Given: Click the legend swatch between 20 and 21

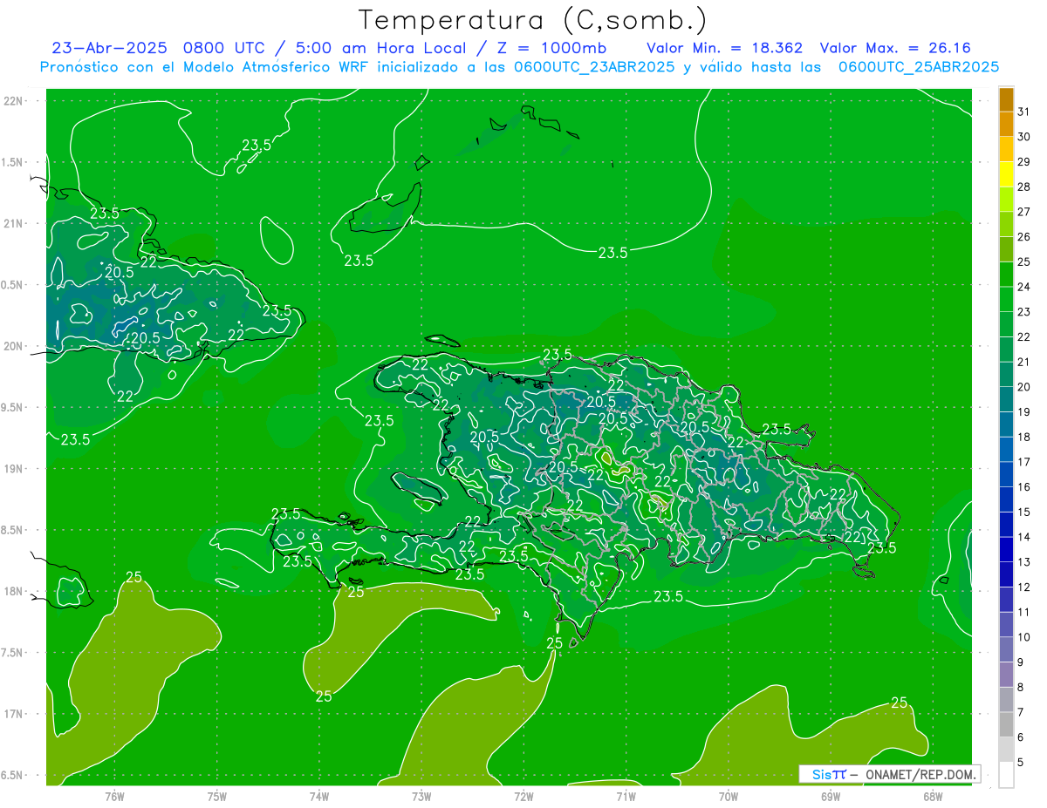Looking at the screenshot, I should click(x=1006, y=375).
